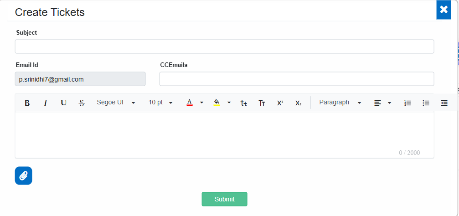
Task: Toggle underline formatting
Action: (63, 103)
